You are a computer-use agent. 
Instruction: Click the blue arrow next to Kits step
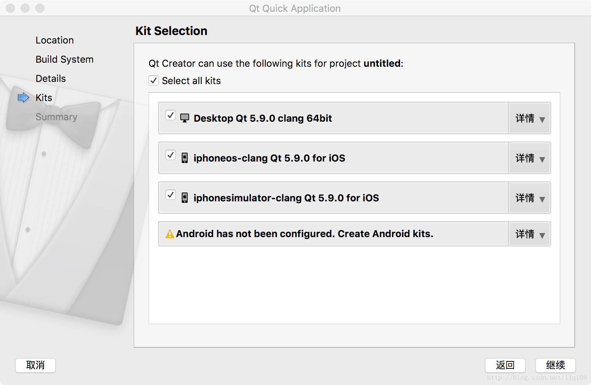[x=23, y=97]
